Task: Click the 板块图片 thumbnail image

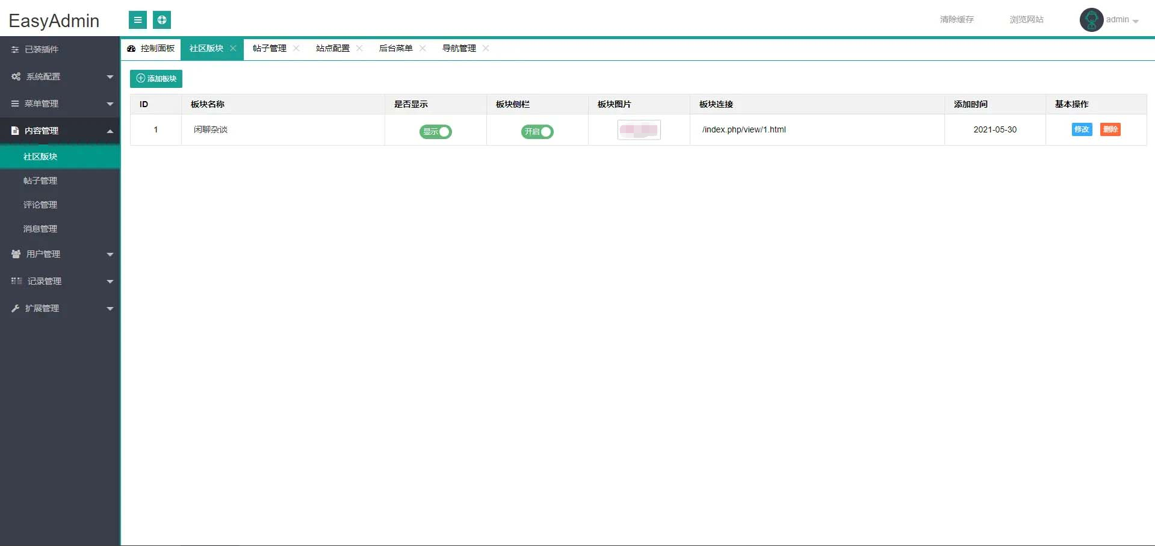Action: point(638,129)
